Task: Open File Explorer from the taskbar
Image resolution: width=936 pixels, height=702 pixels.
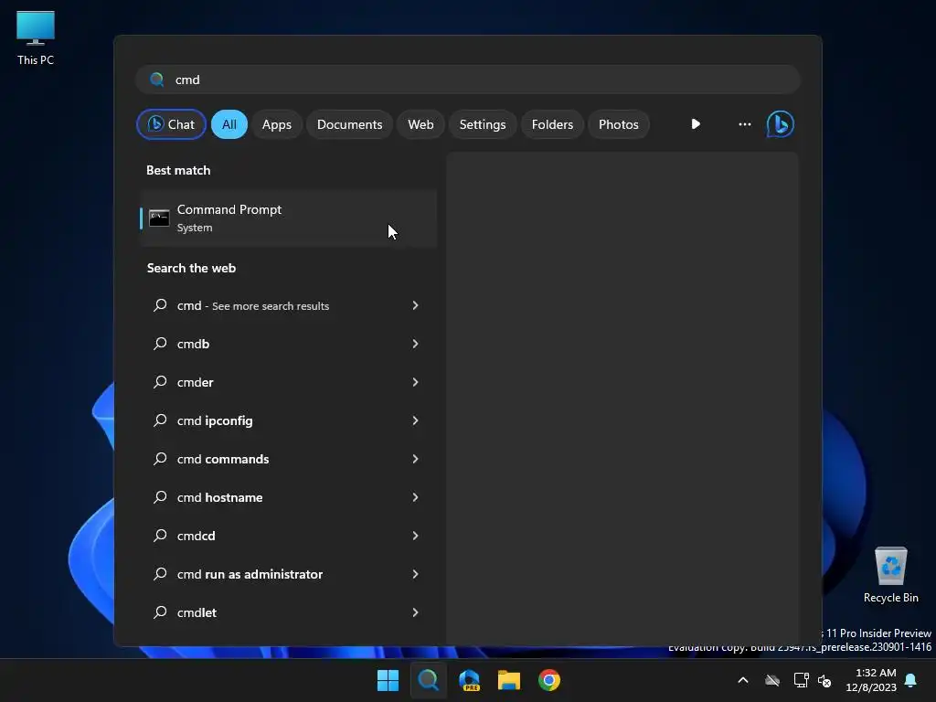Action: pyautogui.click(x=509, y=680)
